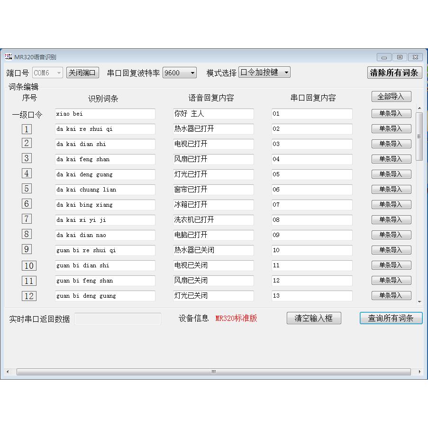This screenshot has height=428, width=428.
Task: Click 清除所有词条 button
Action: [394, 73]
